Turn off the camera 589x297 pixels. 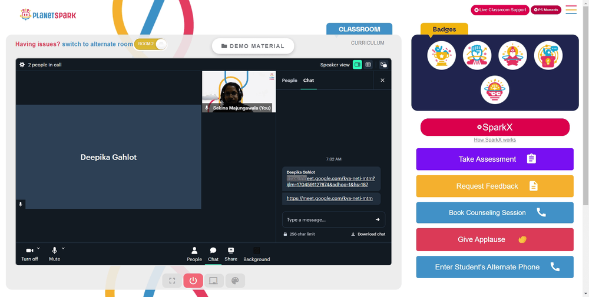[x=29, y=254]
